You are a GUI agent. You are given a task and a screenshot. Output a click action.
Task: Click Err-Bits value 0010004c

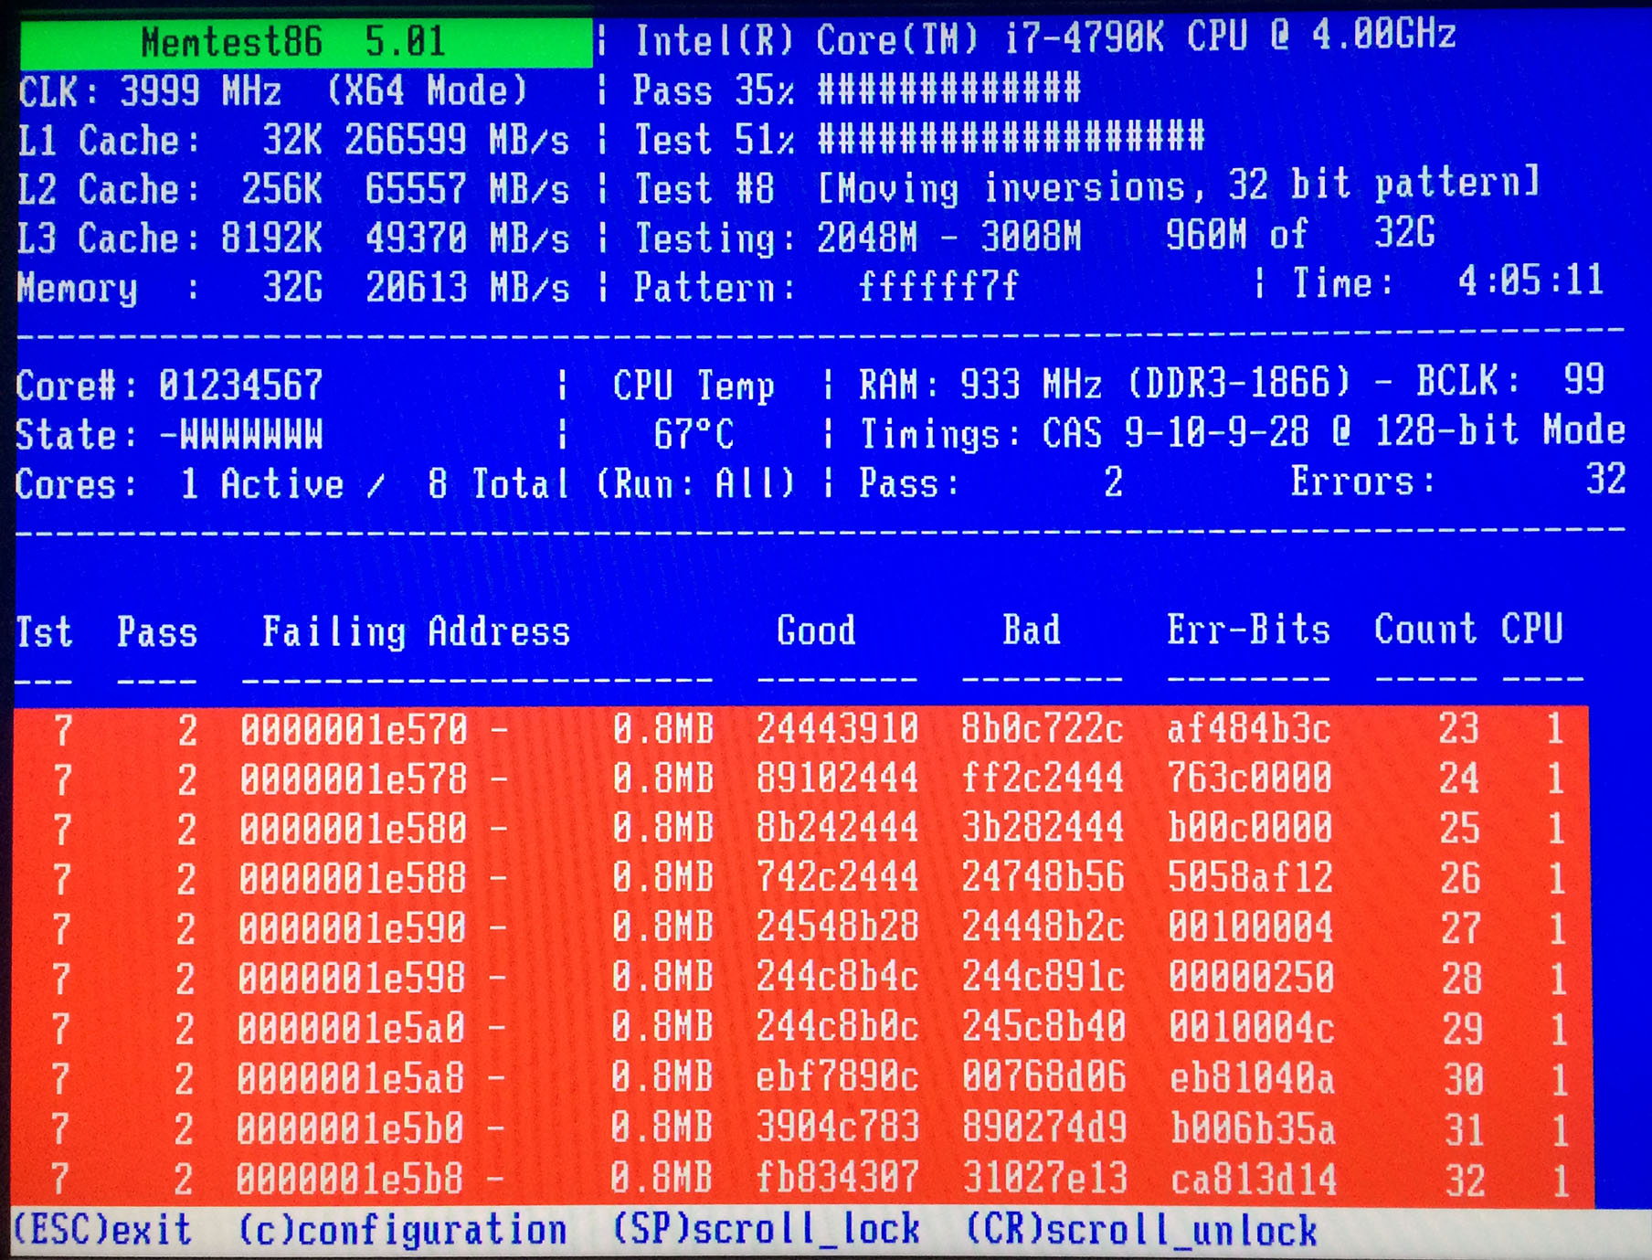tap(1251, 1028)
